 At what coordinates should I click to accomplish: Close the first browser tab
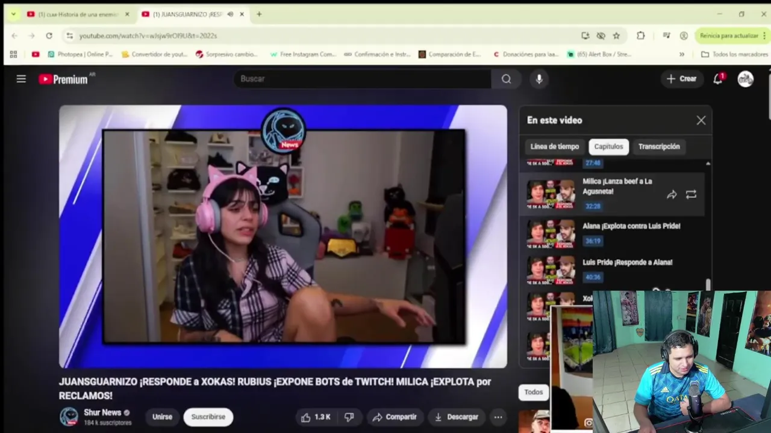(127, 14)
